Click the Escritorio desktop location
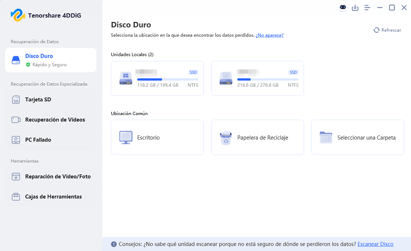The height and width of the screenshot is (251, 411). point(157,138)
